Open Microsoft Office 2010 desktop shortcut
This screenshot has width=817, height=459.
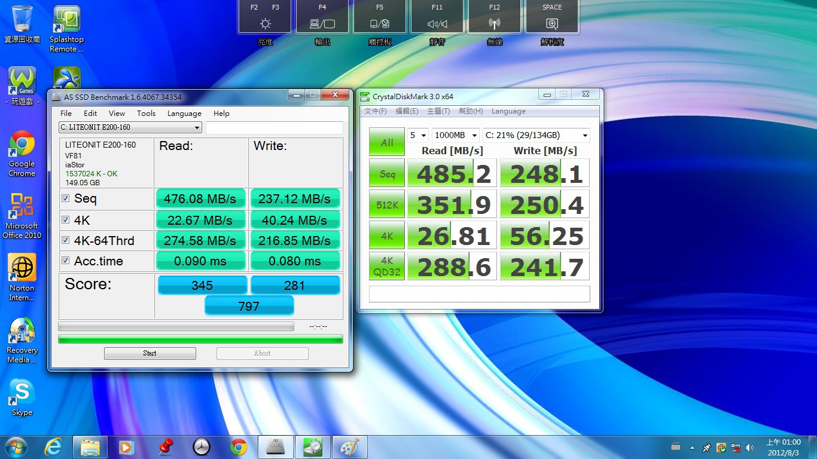pos(22,215)
